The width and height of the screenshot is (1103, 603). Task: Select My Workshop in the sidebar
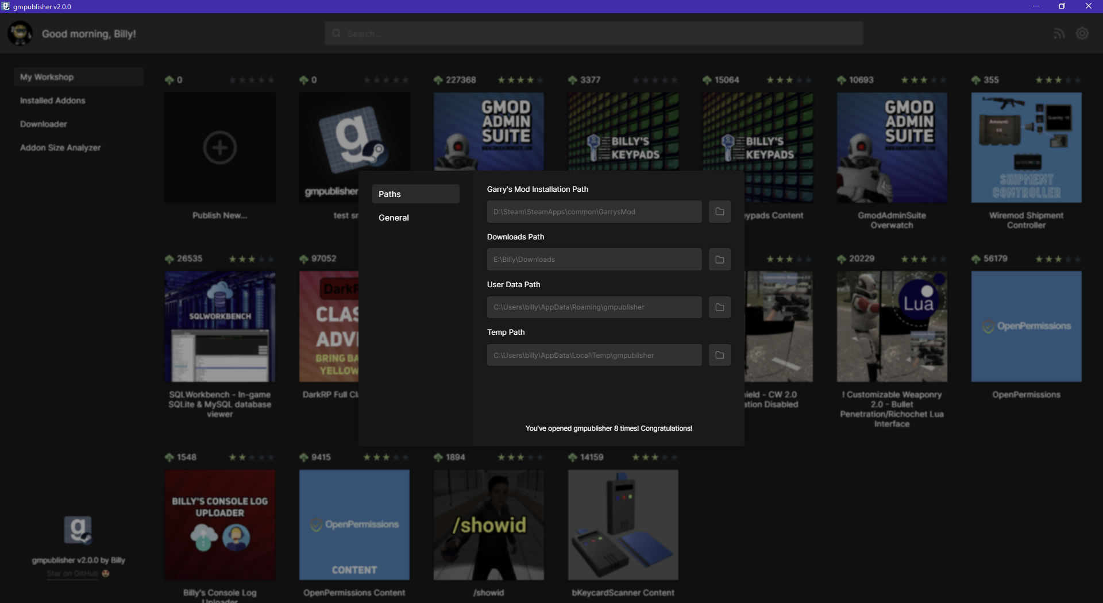47,76
